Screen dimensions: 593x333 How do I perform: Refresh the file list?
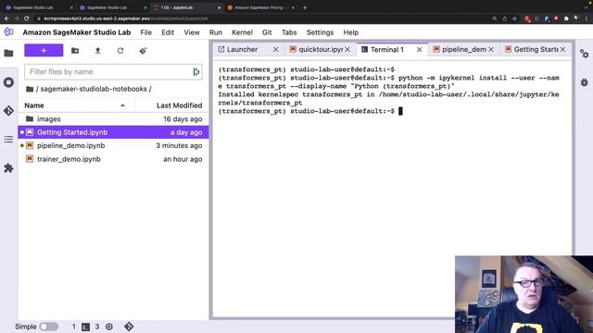click(120, 51)
